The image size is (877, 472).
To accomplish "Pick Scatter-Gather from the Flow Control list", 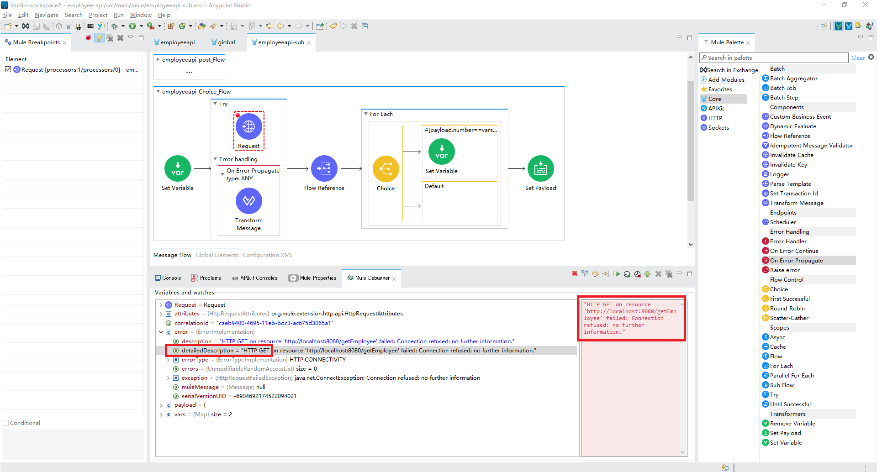I will click(789, 318).
